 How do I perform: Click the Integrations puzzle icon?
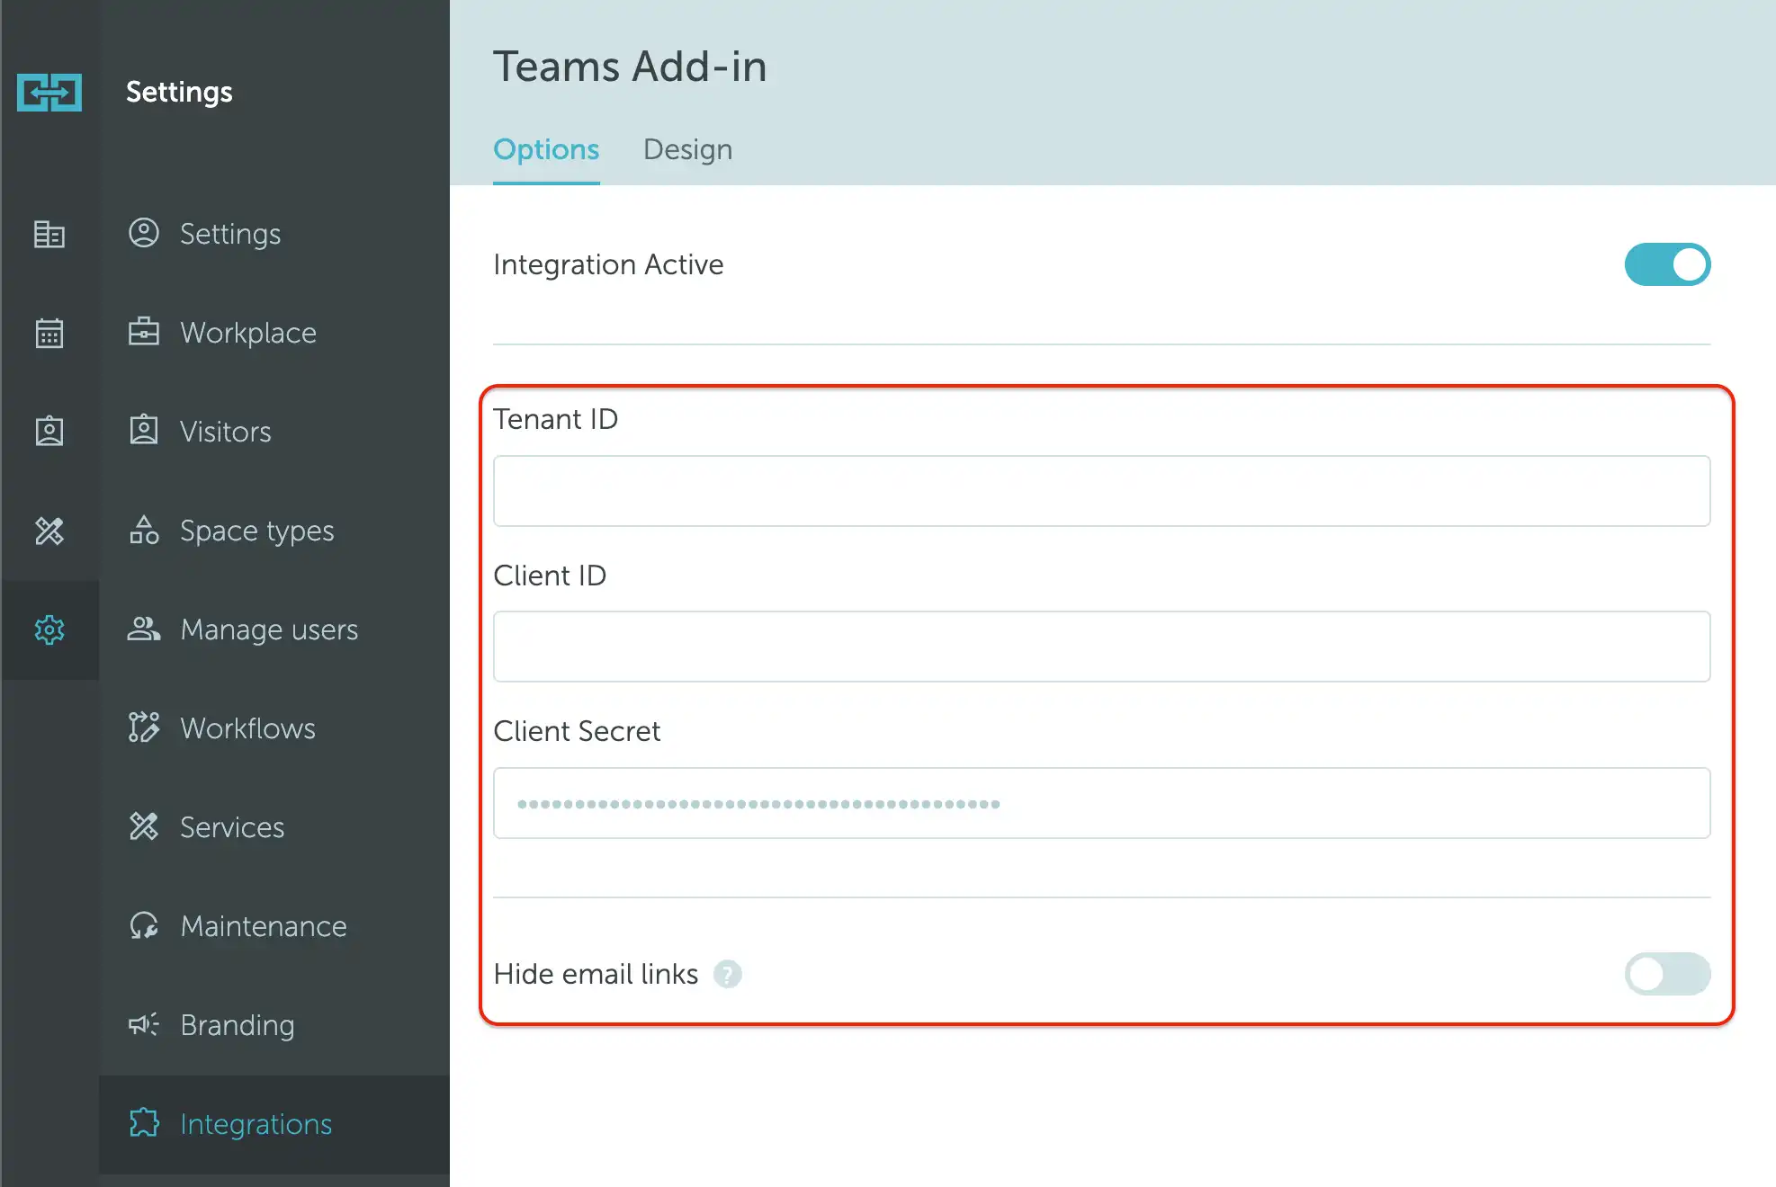[144, 1122]
